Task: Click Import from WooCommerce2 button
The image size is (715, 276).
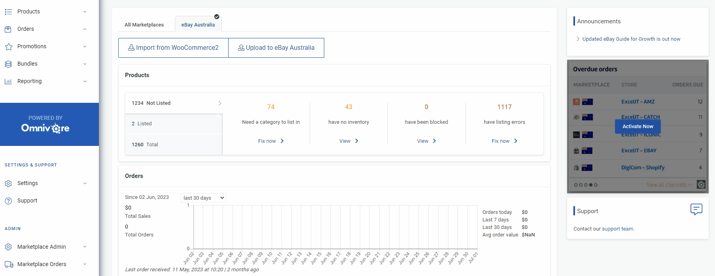Action: pyautogui.click(x=173, y=48)
